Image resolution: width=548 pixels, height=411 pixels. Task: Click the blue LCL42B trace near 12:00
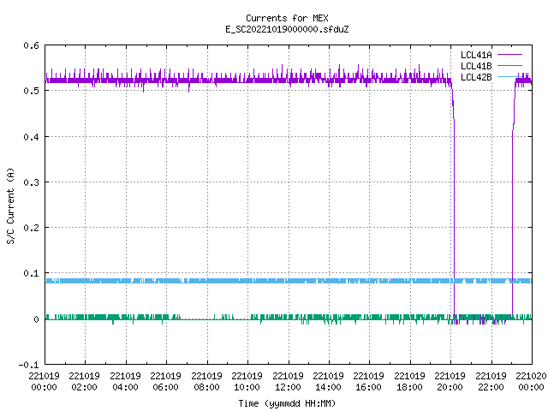(289, 281)
